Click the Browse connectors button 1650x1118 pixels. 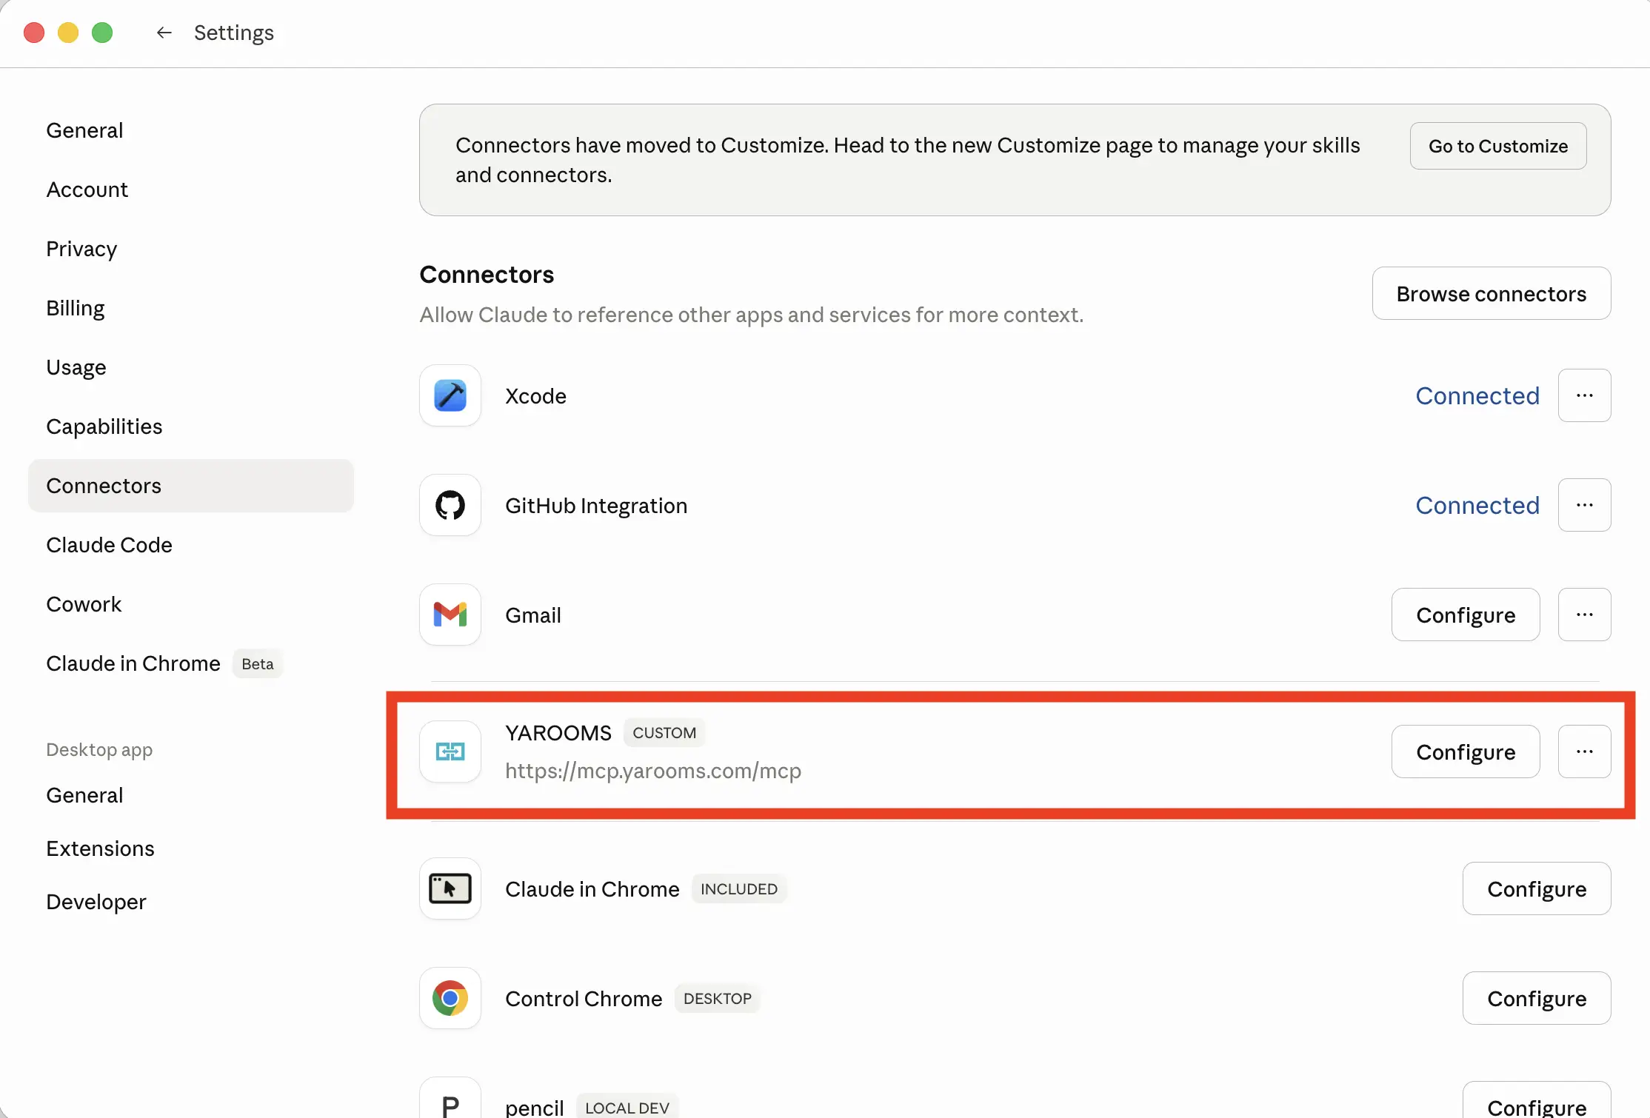[1491, 294]
